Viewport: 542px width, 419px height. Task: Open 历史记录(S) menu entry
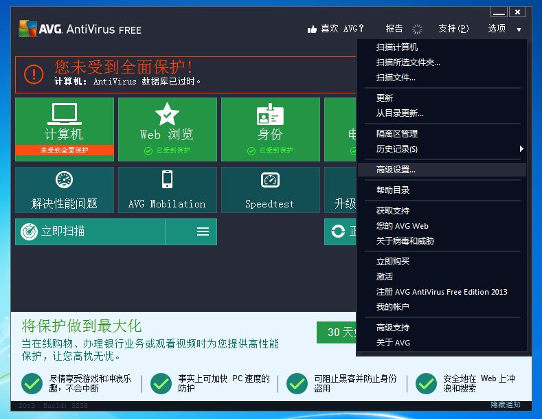tap(442, 149)
